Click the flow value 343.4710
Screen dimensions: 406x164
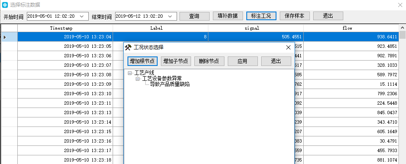387,122
